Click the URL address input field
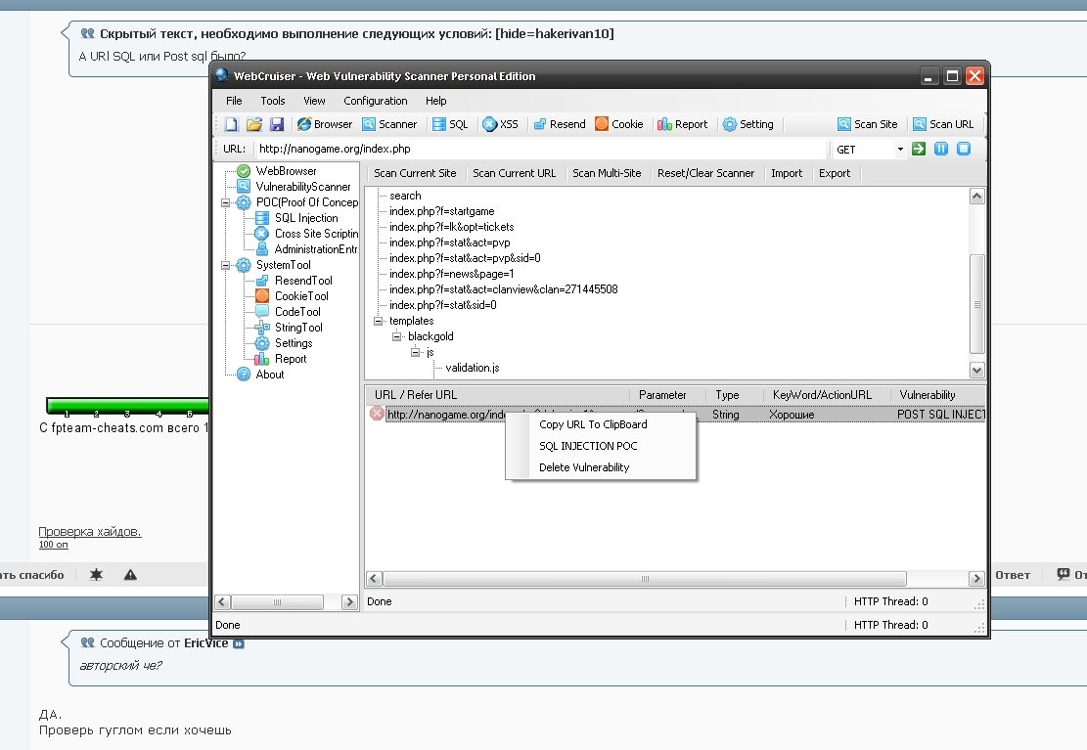Screen dimensions: 1087x750 point(539,149)
